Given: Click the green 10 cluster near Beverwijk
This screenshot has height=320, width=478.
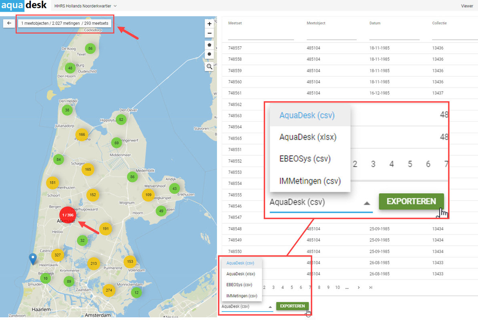Looking at the screenshot, I should coord(45,278).
